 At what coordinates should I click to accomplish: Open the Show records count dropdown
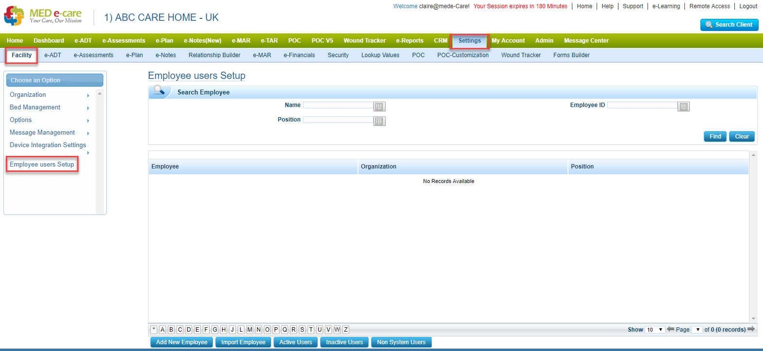[x=654, y=330]
